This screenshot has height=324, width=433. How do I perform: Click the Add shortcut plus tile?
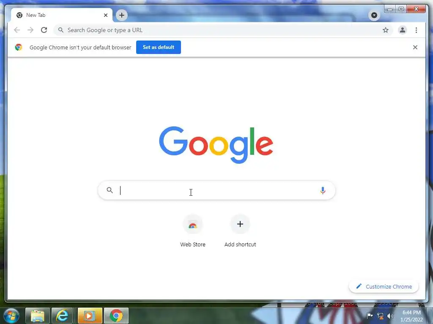click(x=240, y=231)
